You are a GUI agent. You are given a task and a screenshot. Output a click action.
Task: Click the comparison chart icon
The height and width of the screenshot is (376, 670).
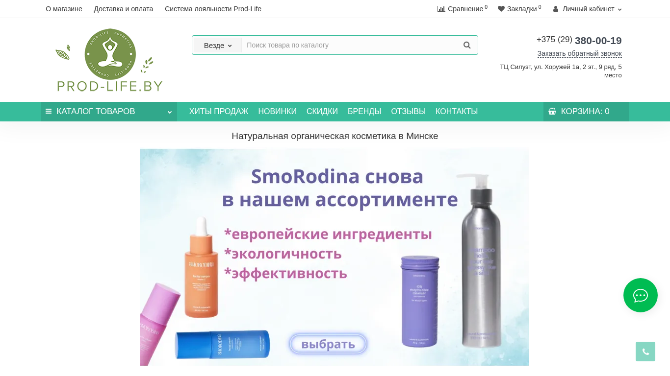(441, 9)
